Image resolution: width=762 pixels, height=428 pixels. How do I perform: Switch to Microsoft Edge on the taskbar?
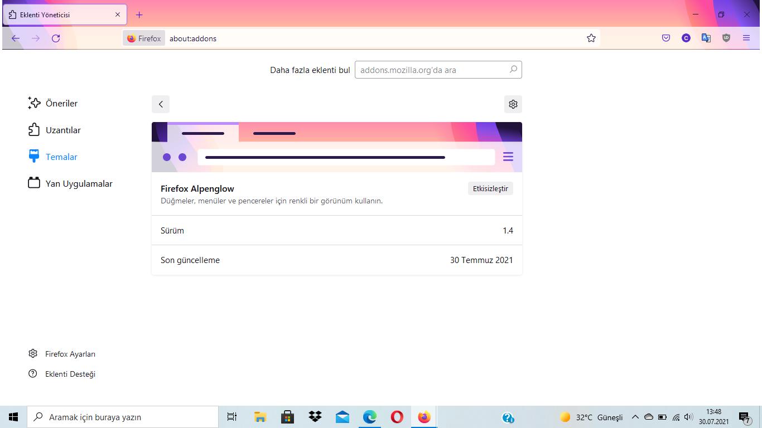click(370, 417)
